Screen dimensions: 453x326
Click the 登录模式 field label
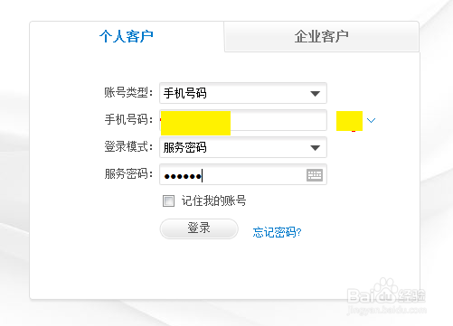click(x=128, y=146)
